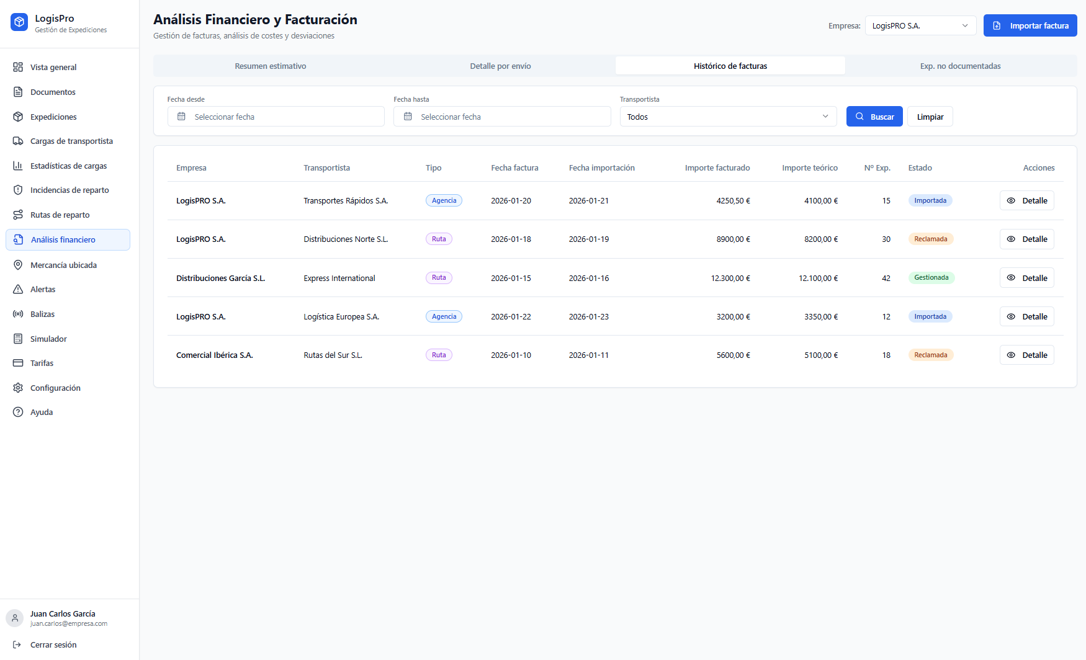Expand the Transportista filter dropdown
1086x660 pixels.
[727, 117]
